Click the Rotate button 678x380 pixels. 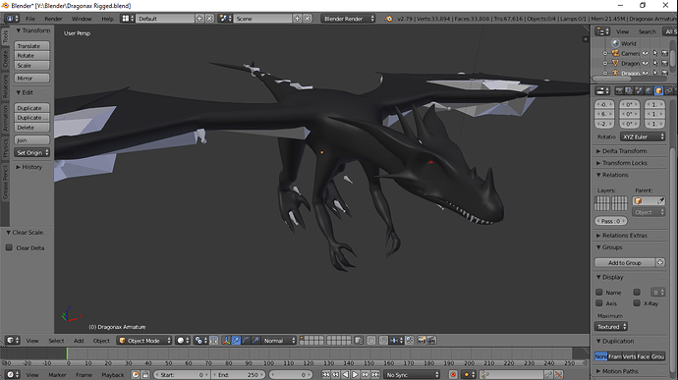click(x=32, y=55)
